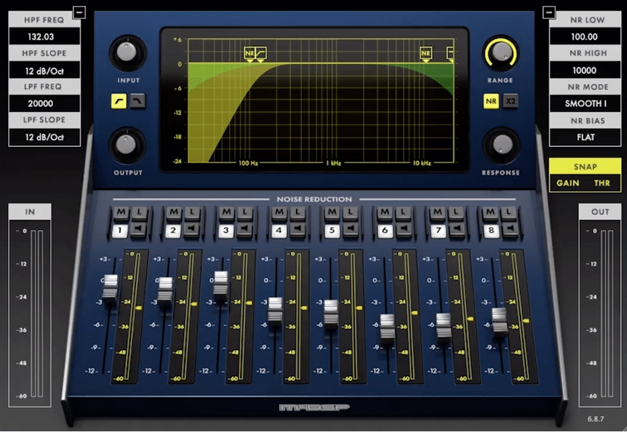Open the HPF SLOPE 12 dB/Oct dropdown
The width and height of the screenshot is (627, 432).
tap(44, 70)
